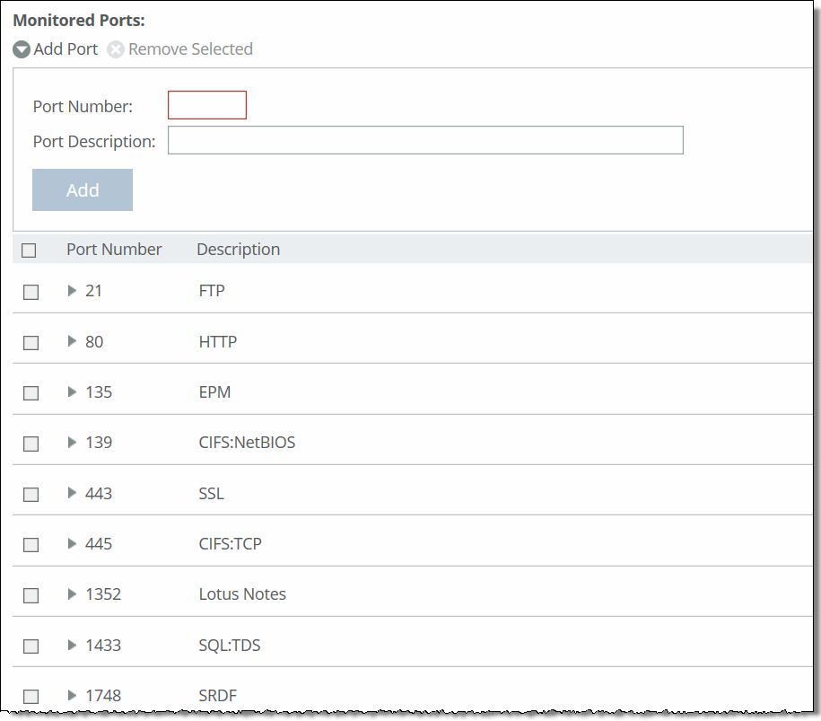Expand the CIFS:TCP port 445 row
This screenshot has width=821, height=721.
[71, 543]
